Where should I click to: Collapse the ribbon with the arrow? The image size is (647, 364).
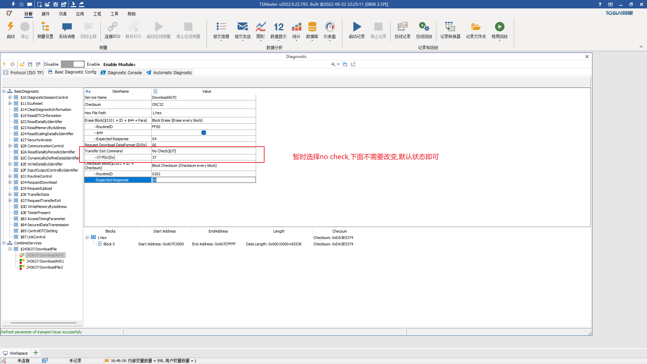(x=641, y=47)
